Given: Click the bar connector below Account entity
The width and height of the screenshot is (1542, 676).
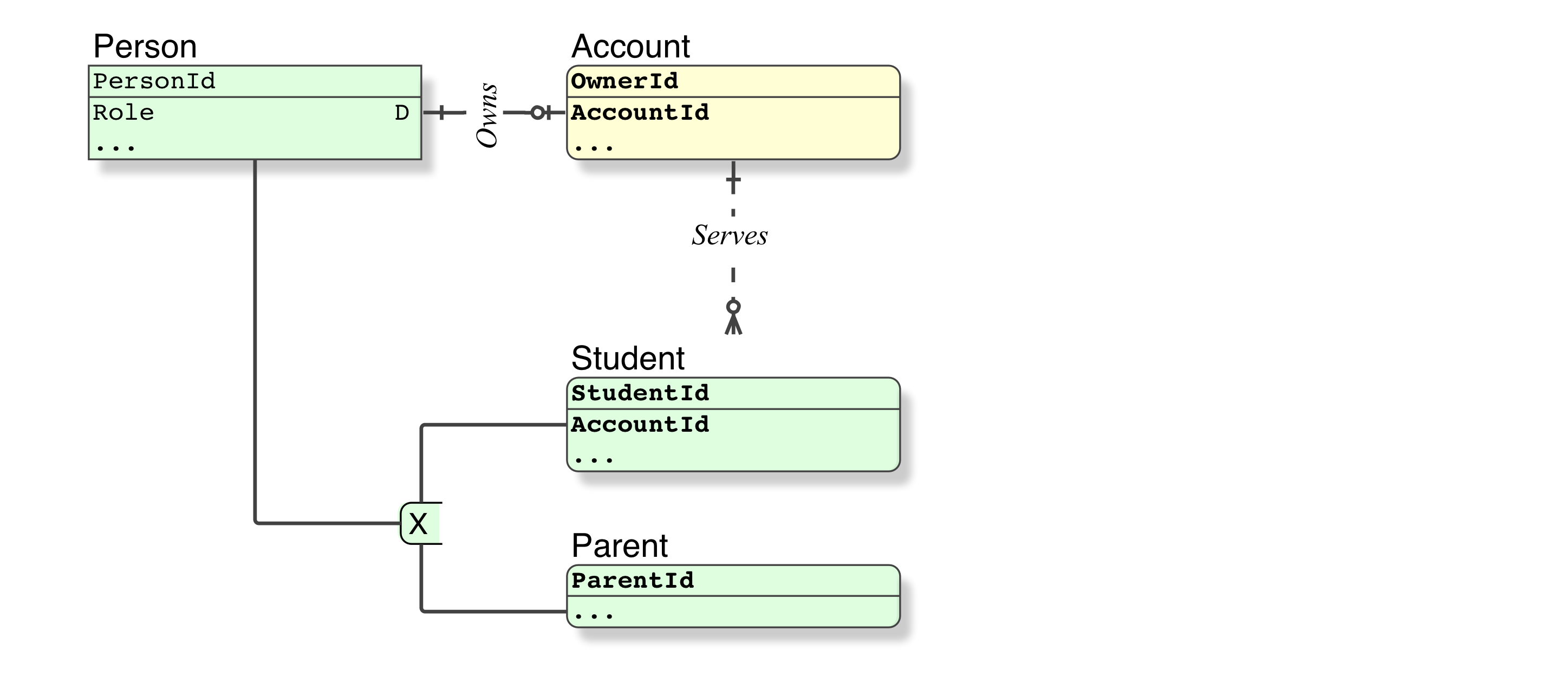Looking at the screenshot, I should [733, 180].
